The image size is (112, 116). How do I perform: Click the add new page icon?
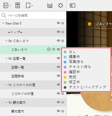6,5
